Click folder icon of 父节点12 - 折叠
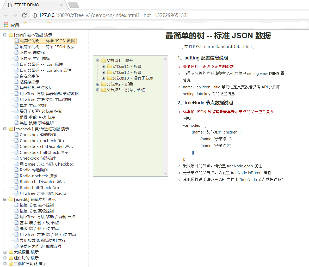The image size is (309, 267). 110,72
